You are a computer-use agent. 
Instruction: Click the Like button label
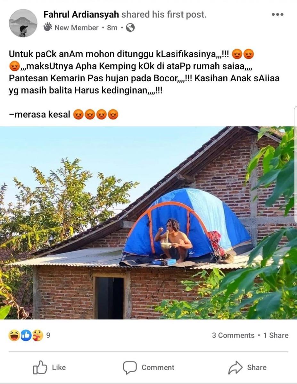click(x=59, y=367)
